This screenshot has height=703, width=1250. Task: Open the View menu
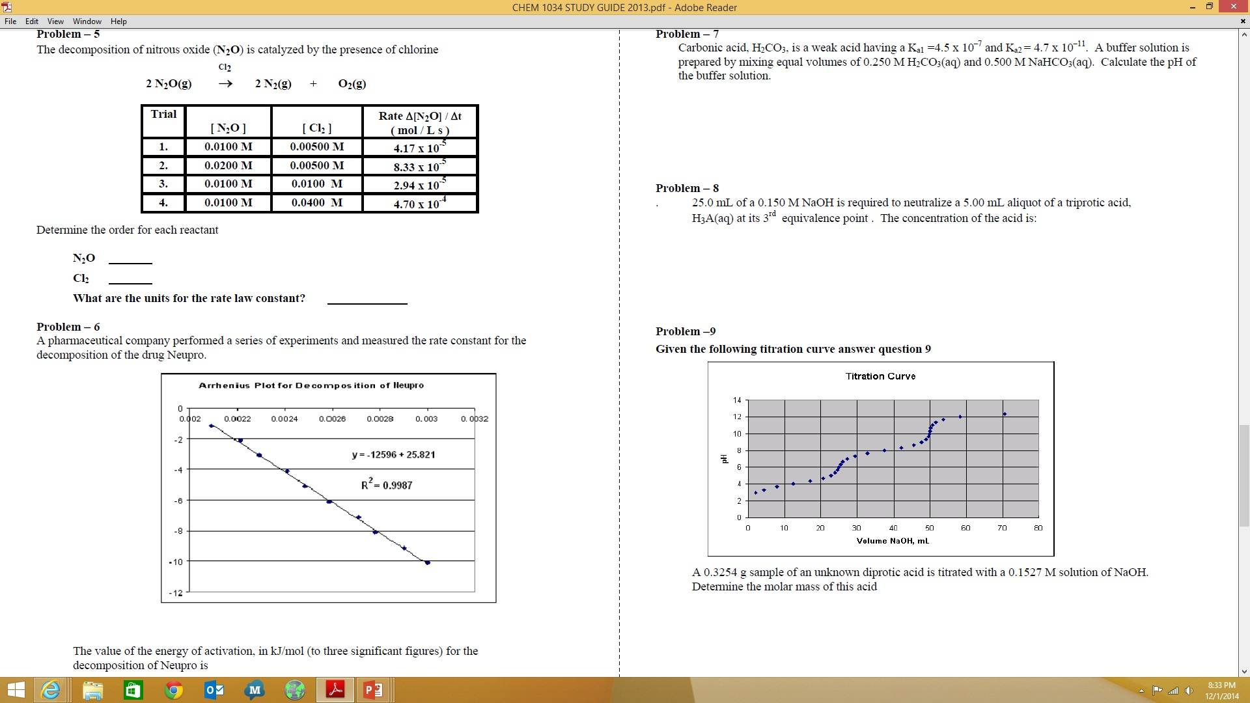coord(55,21)
